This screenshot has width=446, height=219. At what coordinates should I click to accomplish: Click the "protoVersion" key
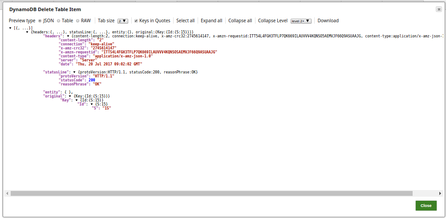pyautogui.click(x=74, y=76)
